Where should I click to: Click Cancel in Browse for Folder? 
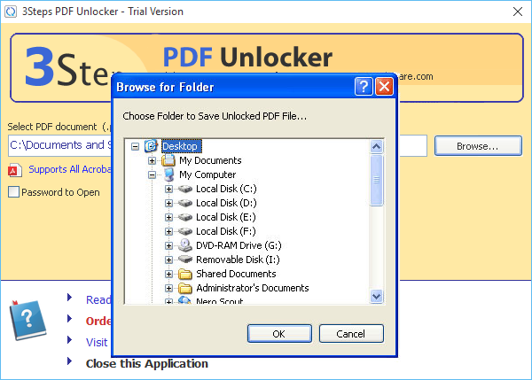click(x=351, y=334)
